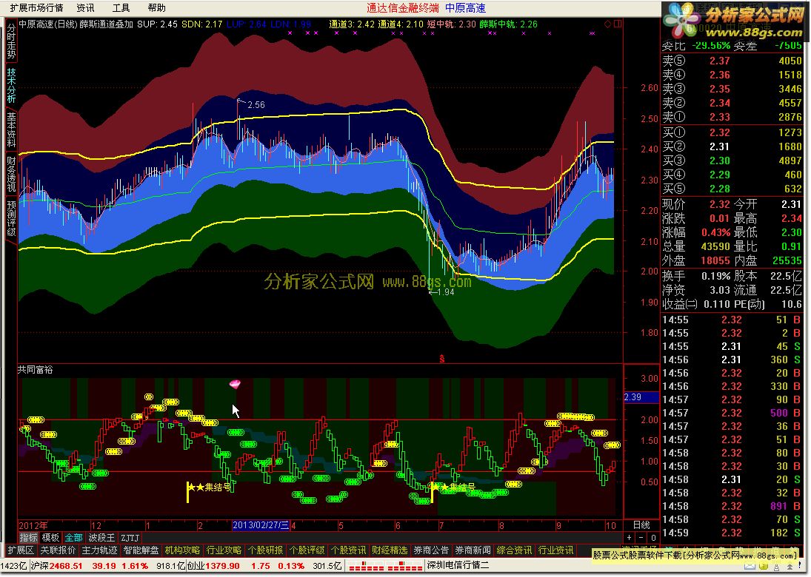The image size is (811, 577).
Task: Switch to the 预测评级 side tab
Action: [x=11, y=218]
